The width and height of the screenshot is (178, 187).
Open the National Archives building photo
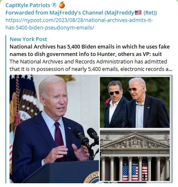coord(135,155)
